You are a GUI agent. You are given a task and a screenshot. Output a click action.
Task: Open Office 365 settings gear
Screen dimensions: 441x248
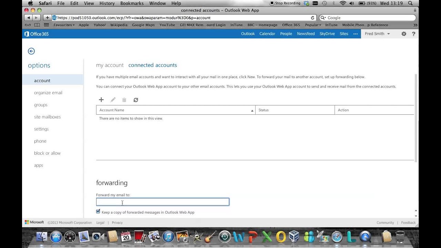point(404,34)
